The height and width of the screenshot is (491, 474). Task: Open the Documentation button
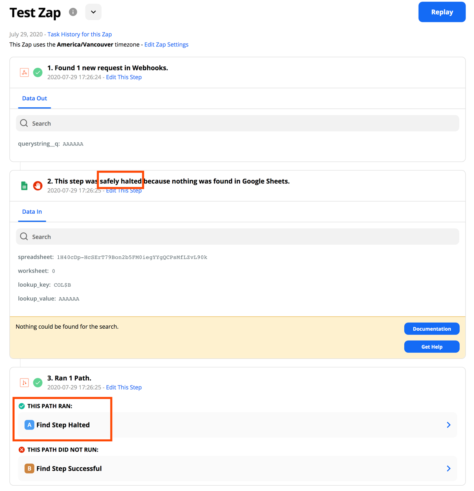click(432, 329)
